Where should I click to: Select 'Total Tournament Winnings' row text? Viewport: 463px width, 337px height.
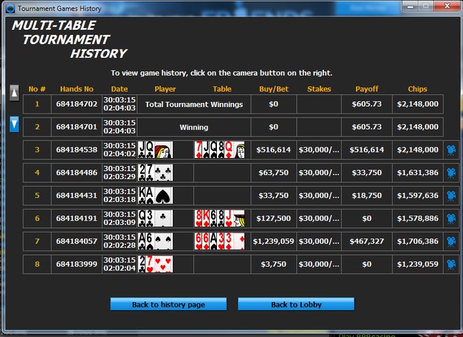[x=194, y=104]
